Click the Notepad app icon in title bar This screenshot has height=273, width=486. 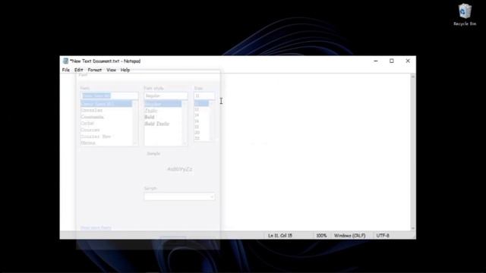tap(65, 61)
